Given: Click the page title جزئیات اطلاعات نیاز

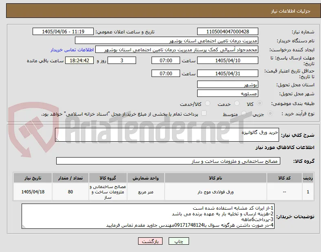Looking at the screenshot, I should 291,11.
